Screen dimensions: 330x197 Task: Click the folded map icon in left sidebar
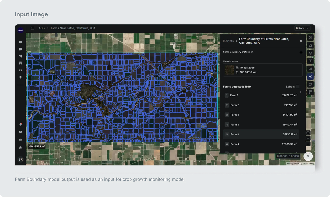point(20,49)
